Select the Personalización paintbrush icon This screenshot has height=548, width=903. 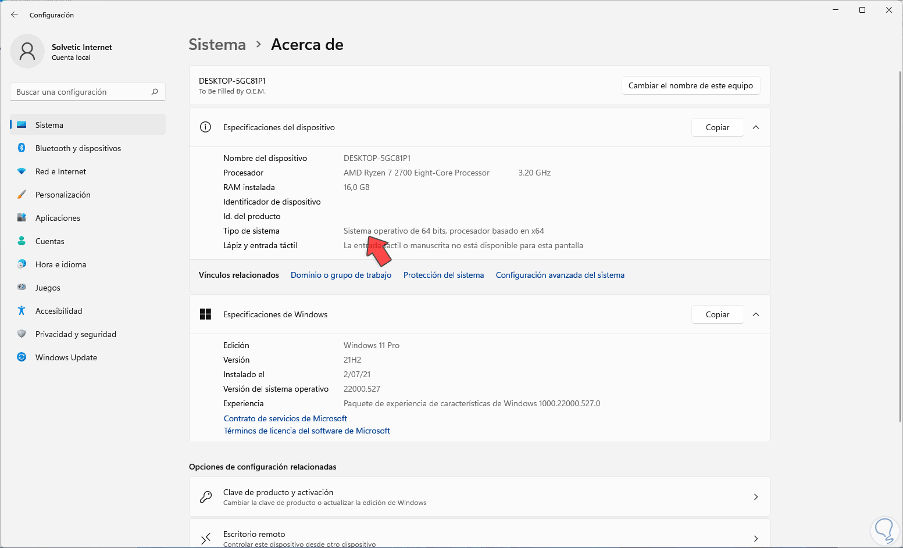click(x=22, y=195)
